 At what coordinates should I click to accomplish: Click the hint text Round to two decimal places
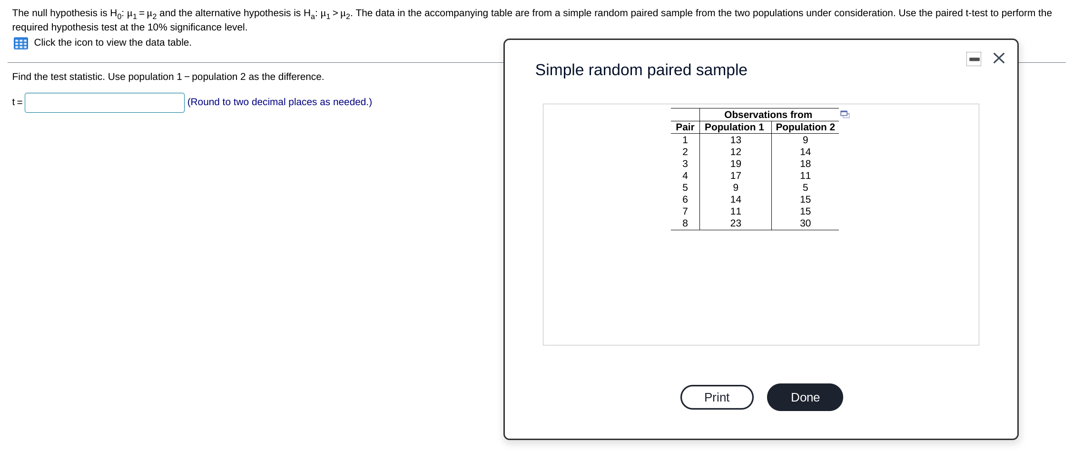click(x=279, y=102)
